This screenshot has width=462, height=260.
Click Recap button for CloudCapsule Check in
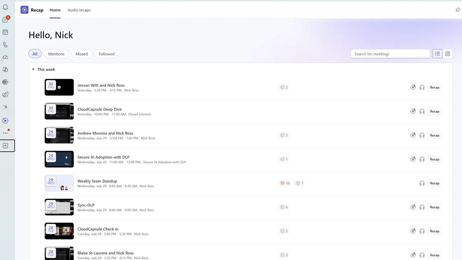(435, 231)
